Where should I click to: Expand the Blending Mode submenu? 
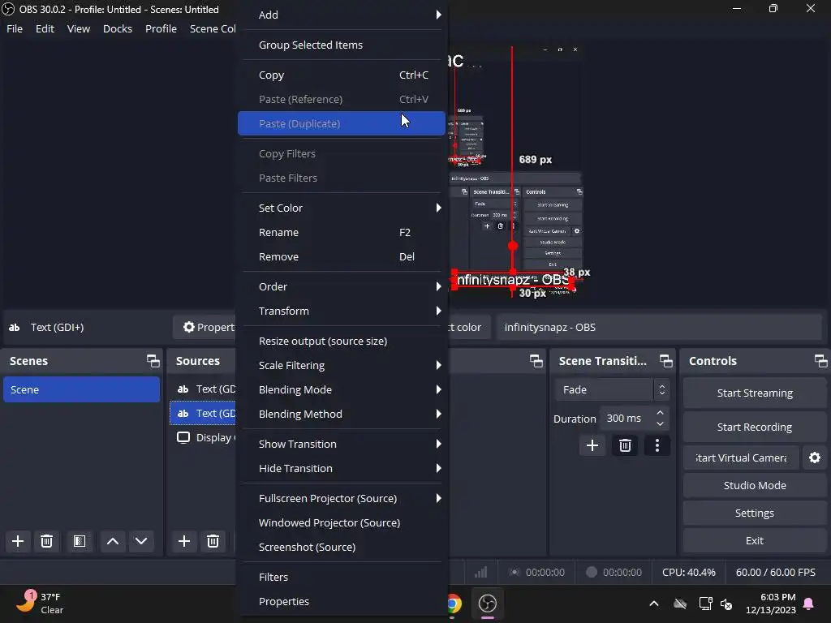point(342,390)
